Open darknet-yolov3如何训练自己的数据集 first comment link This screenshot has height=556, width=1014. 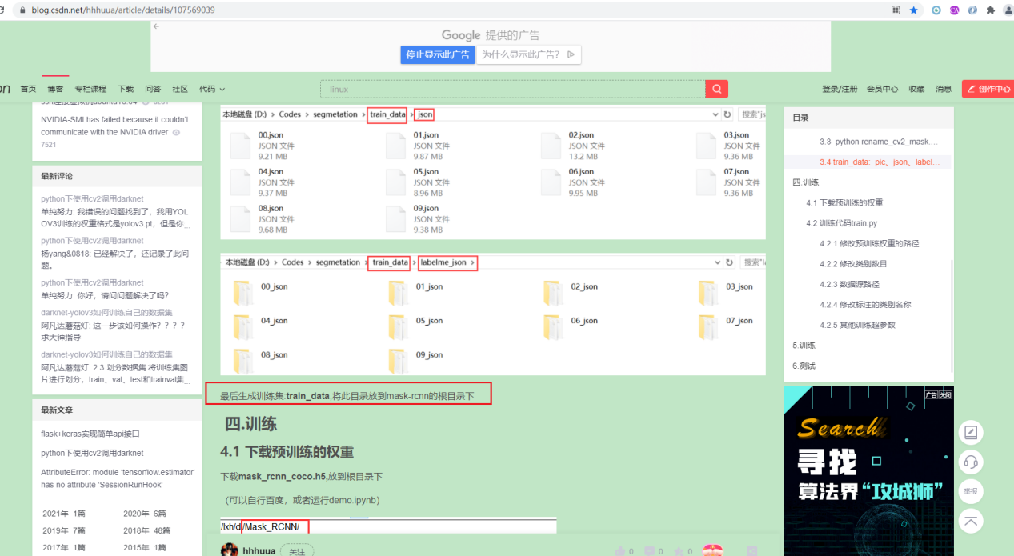click(106, 312)
